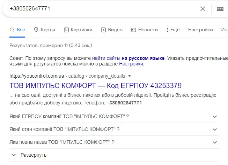Expand the стан компанії question
The height and width of the screenshot is (165, 228).
pos(214,129)
